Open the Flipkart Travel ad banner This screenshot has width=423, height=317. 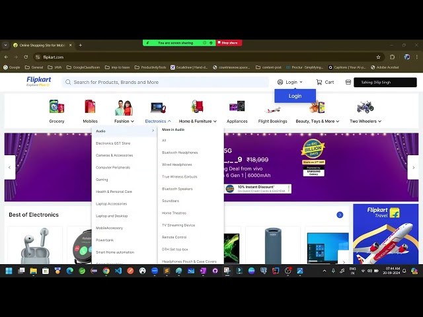point(386,234)
